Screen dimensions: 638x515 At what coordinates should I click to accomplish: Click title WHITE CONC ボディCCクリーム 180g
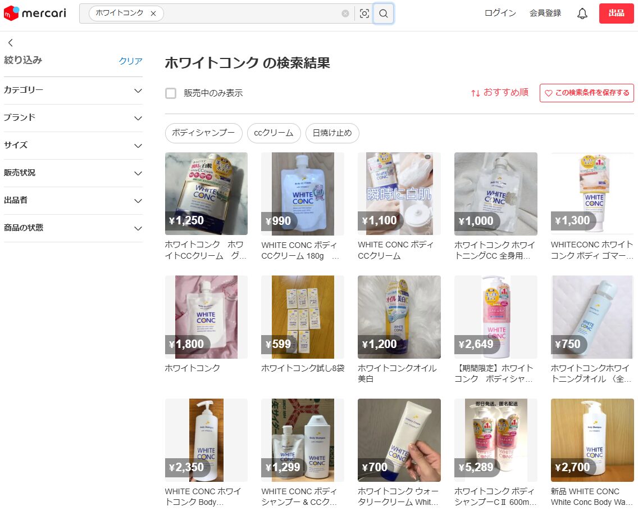[300, 250]
